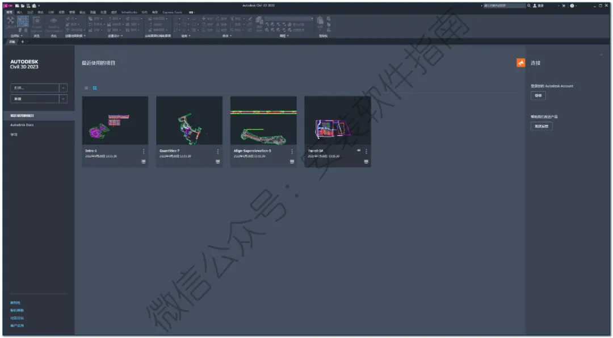The height and width of the screenshot is (338, 613).
Task: Collapse the Connect panel with chevron
Action: point(601,55)
